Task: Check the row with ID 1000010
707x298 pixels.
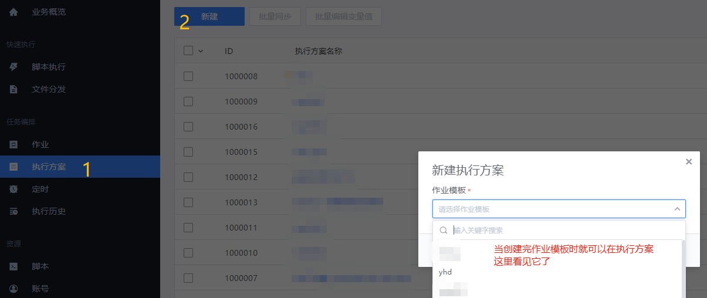Action: pos(188,252)
